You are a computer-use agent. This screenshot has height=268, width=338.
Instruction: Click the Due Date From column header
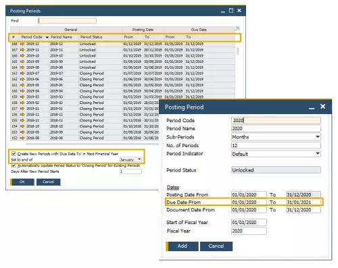[170, 37]
